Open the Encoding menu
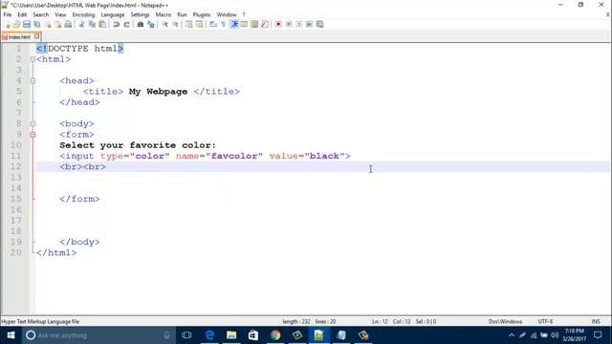The width and height of the screenshot is (612, 344). [x=83, y=14]
